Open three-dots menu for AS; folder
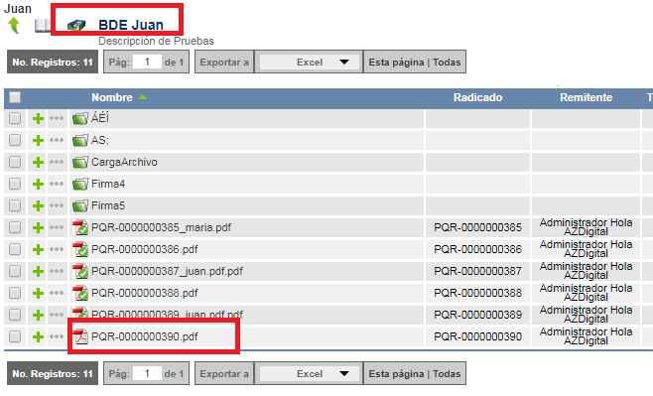The height and width of the screenshot is (396, 653). click(57, 140)
